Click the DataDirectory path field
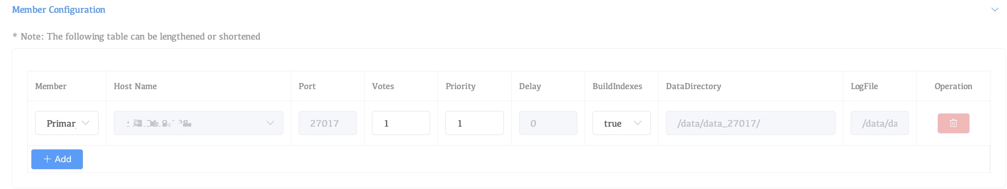This screenshot has height=189, width=1007. coord(750,123)
